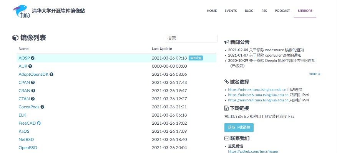Open the mirrors6.tuna.tsinghua.edu.cn IPv6 link
The width and height of the screenshot is (337, 153).
258,95
